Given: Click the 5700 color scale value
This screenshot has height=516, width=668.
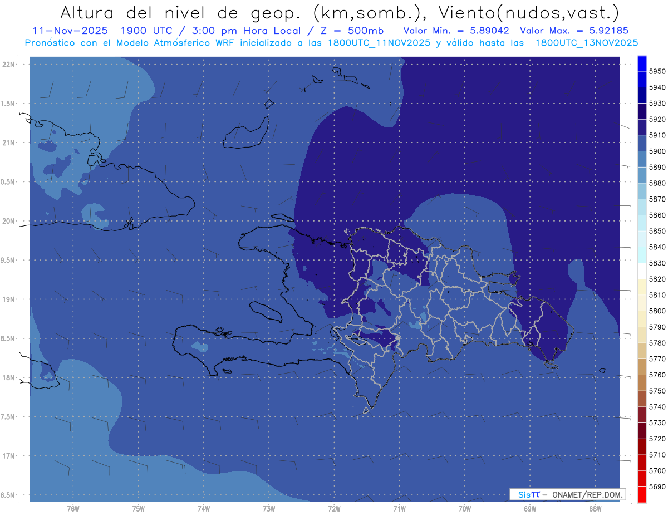Looking at the screenshot, I should (657, 470).
